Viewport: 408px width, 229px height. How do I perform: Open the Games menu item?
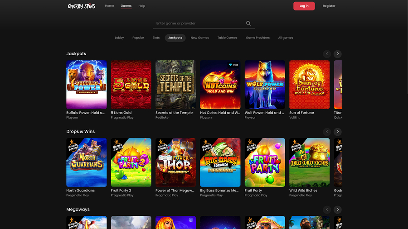[x=126, y=6]
